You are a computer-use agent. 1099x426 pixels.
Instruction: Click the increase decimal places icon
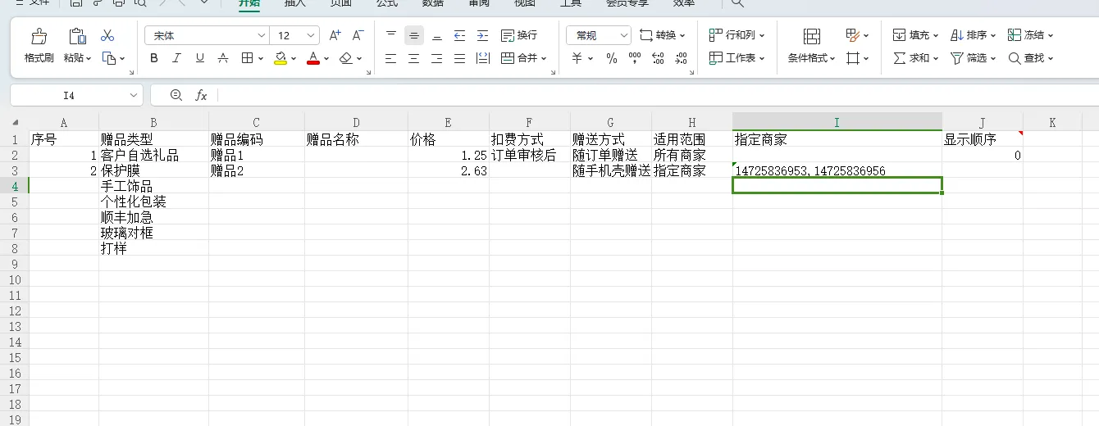(657, 58)
